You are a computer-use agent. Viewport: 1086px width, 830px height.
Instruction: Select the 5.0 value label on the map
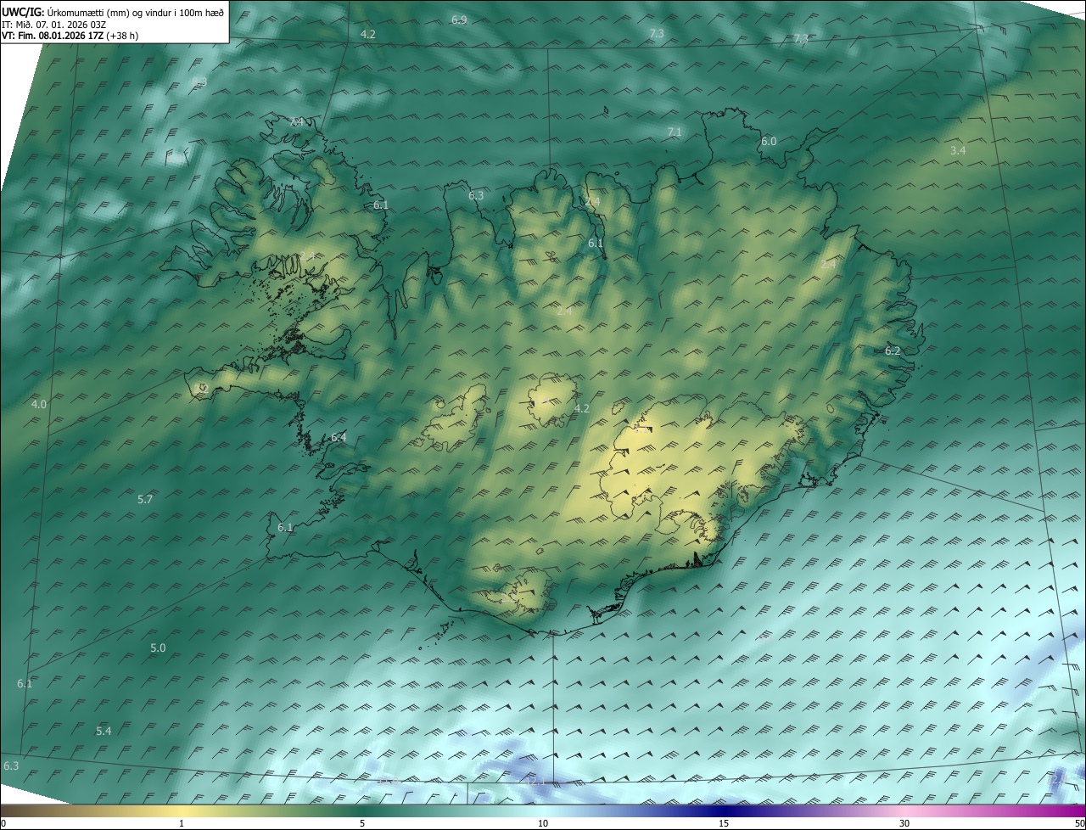pyautogui.click(x=158, y=648)
